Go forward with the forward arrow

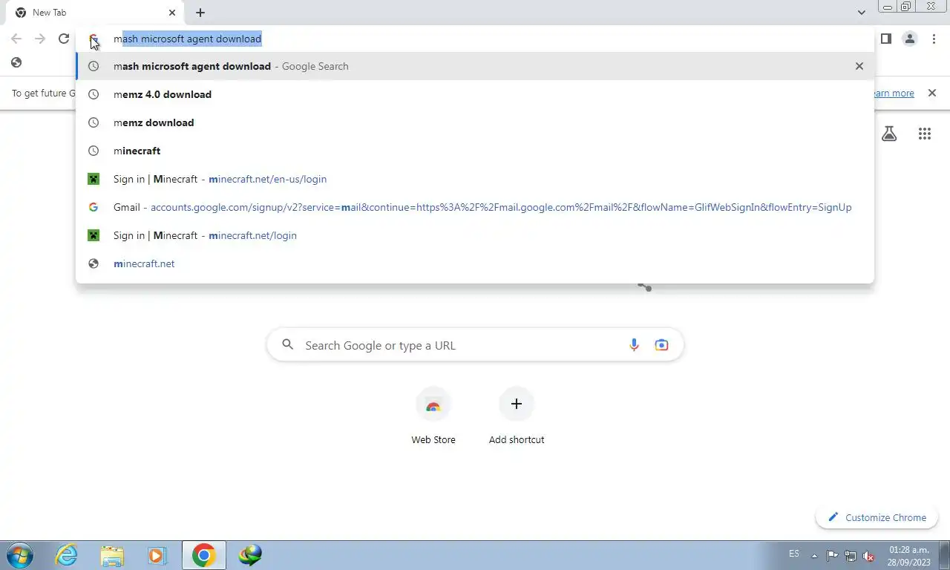tap(40, 39)
